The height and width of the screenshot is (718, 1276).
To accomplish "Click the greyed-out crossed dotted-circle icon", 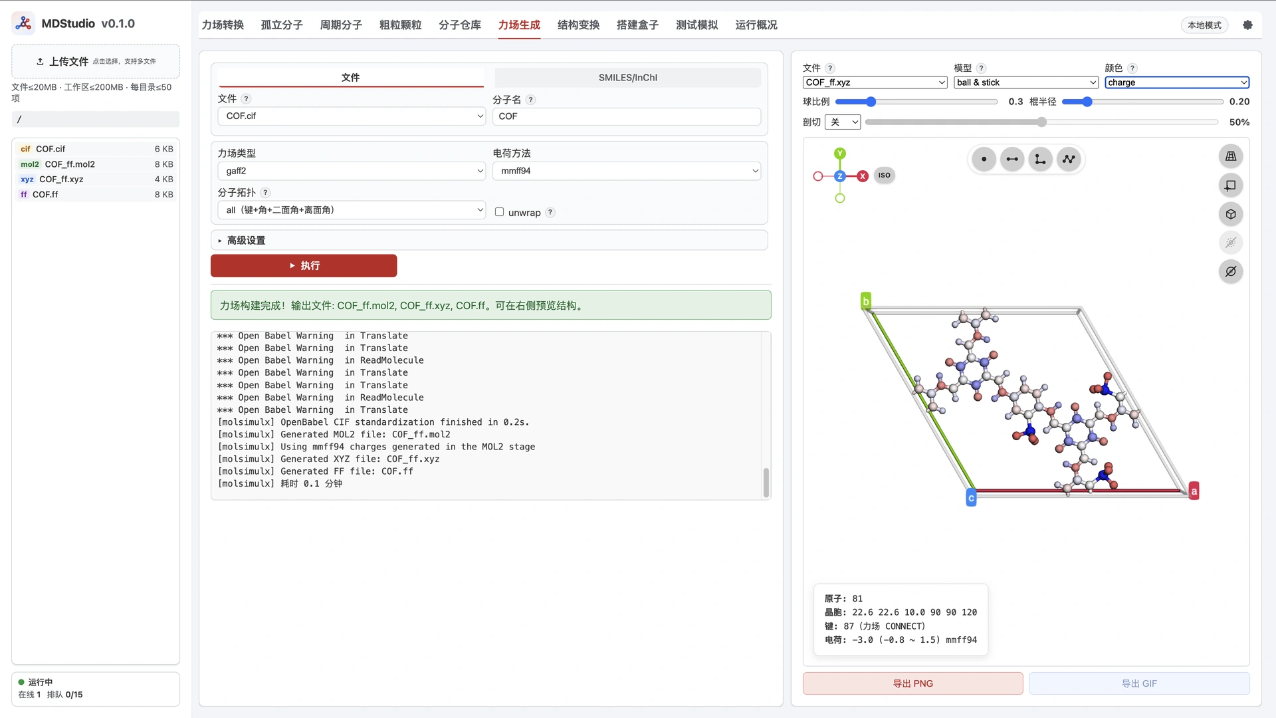I will click(1231, 243).
